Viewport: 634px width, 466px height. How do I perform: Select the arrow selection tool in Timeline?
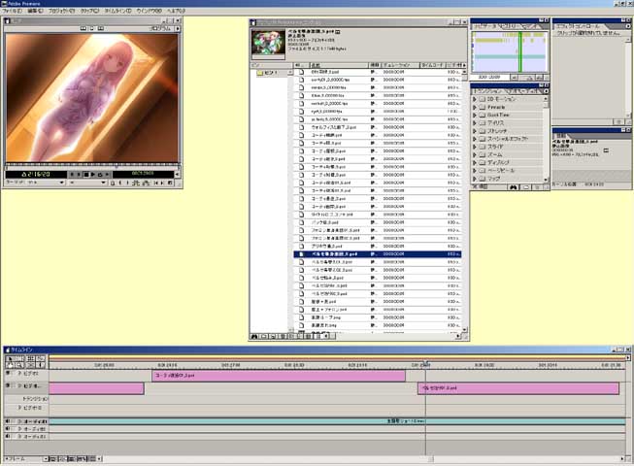(x=10, y=358)
